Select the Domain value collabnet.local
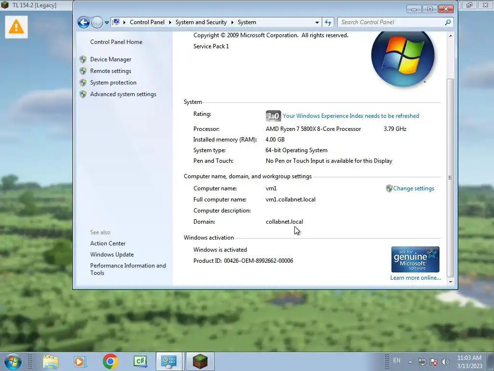The height and width of the screenshot is (371, 494). tap(285, 222)
